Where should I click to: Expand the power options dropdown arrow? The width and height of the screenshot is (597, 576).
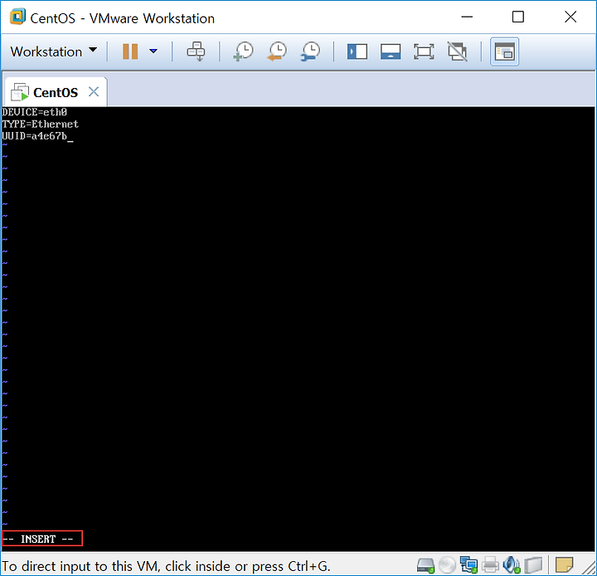tap(153, 51)
